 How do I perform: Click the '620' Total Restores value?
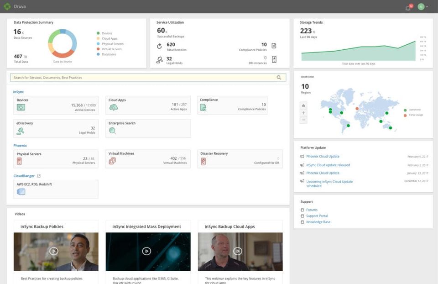[x=171, y=44]
